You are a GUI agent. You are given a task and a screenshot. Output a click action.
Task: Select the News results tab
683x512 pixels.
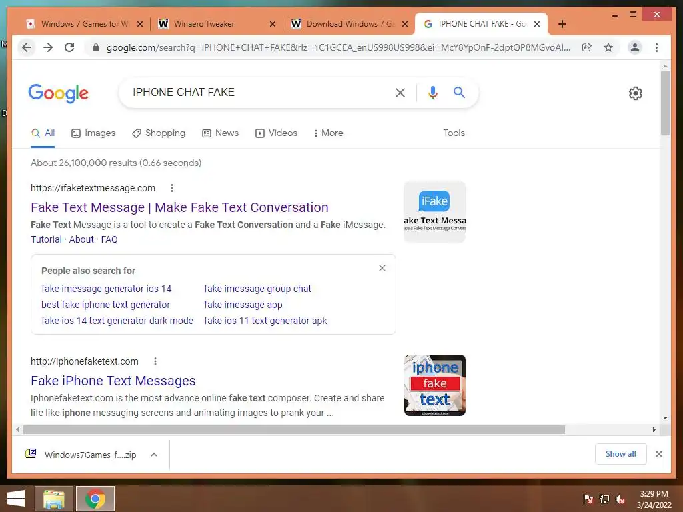click(220, 133)
